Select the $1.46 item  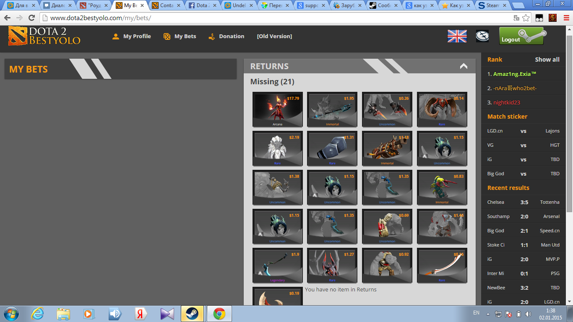coord(442,226)
